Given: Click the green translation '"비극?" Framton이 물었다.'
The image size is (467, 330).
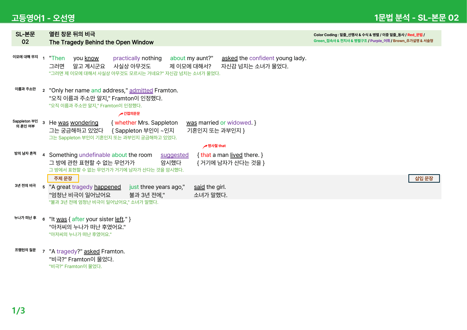Looking at the screenshot, I should [x=75, y=267].
